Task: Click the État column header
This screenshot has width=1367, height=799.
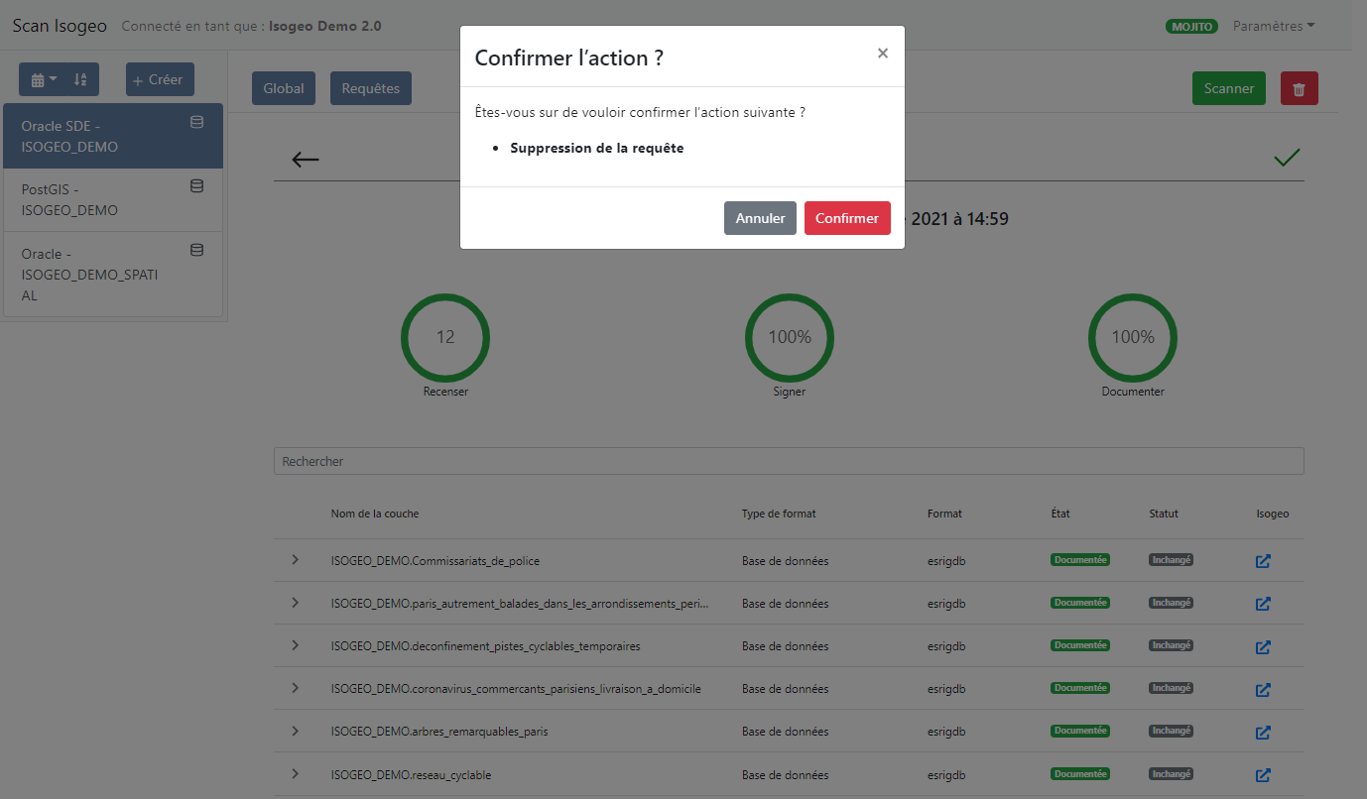Action: 1060,514
